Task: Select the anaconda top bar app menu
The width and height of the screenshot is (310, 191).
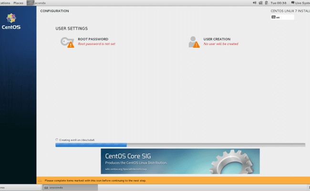Action: pos(36,3)
